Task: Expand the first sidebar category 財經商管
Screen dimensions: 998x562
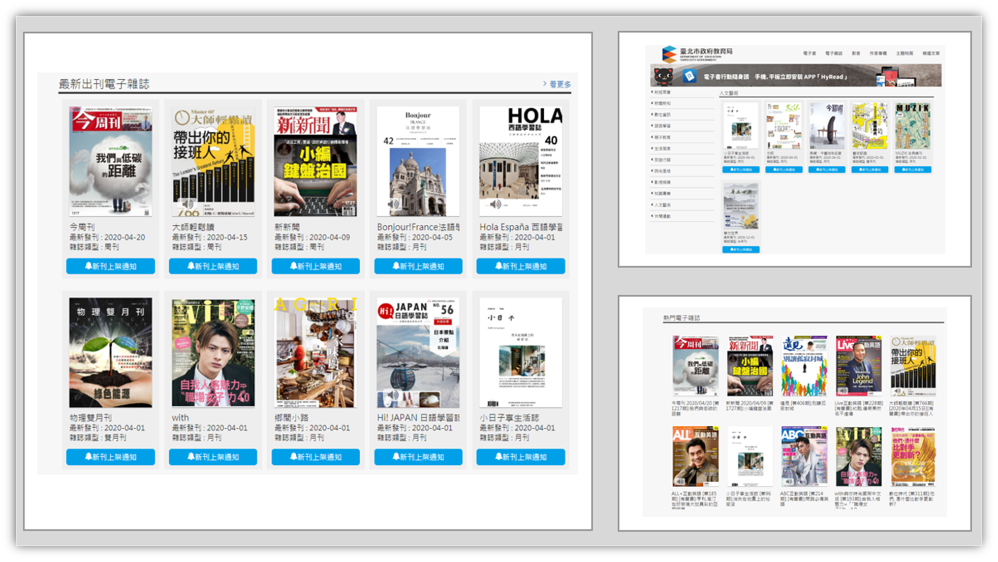Action: (662, 92)
